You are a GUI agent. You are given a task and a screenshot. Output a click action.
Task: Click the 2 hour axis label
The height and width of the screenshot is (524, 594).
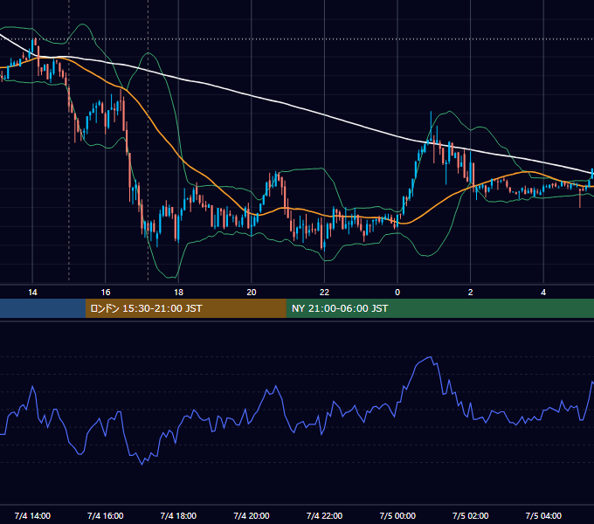click(471, 293)
